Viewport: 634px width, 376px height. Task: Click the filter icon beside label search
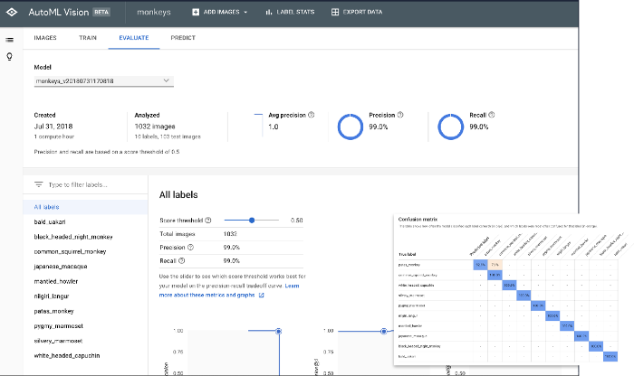pos(38,184)
